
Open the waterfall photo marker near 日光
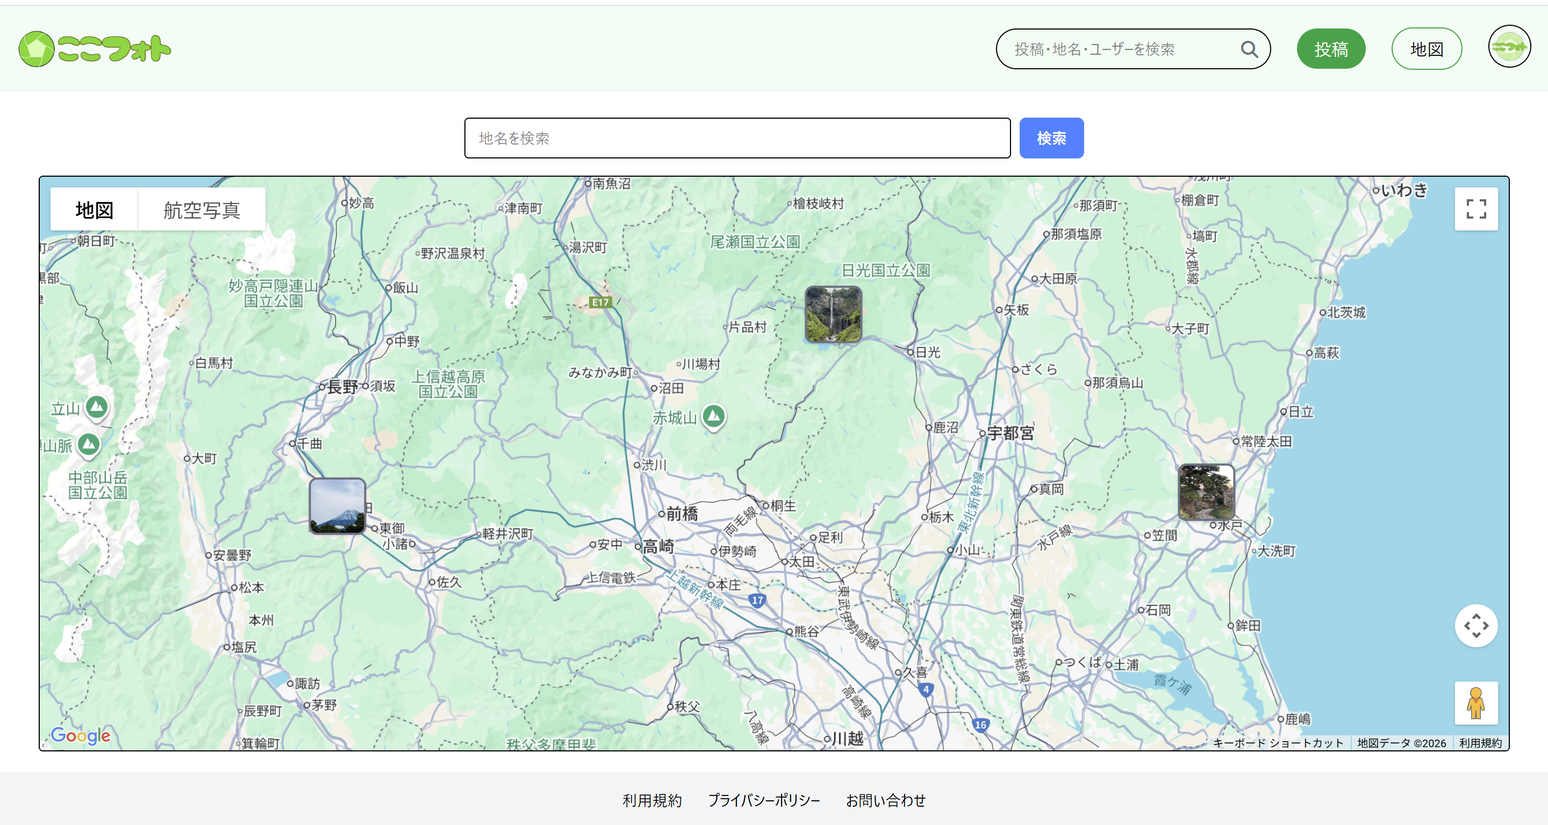[x=833, y=314]
